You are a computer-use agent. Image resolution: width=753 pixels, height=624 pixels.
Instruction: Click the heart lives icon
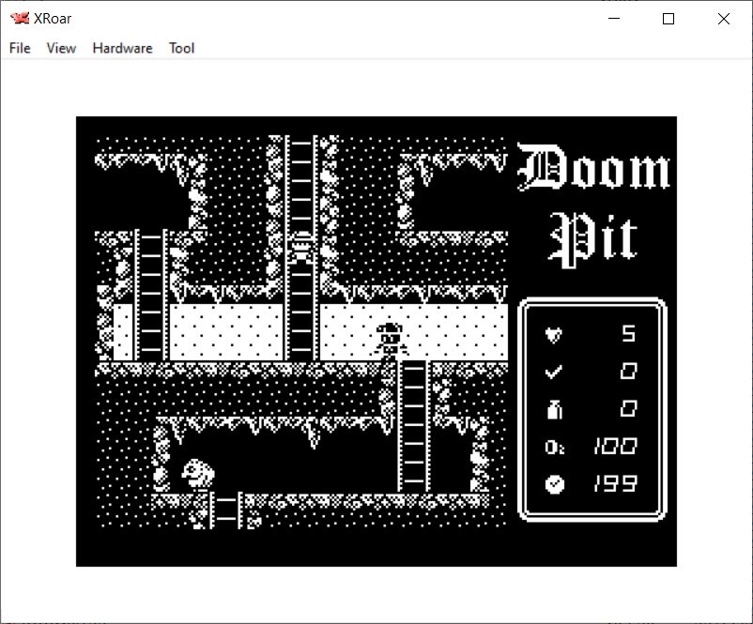[x=554, y=334]
